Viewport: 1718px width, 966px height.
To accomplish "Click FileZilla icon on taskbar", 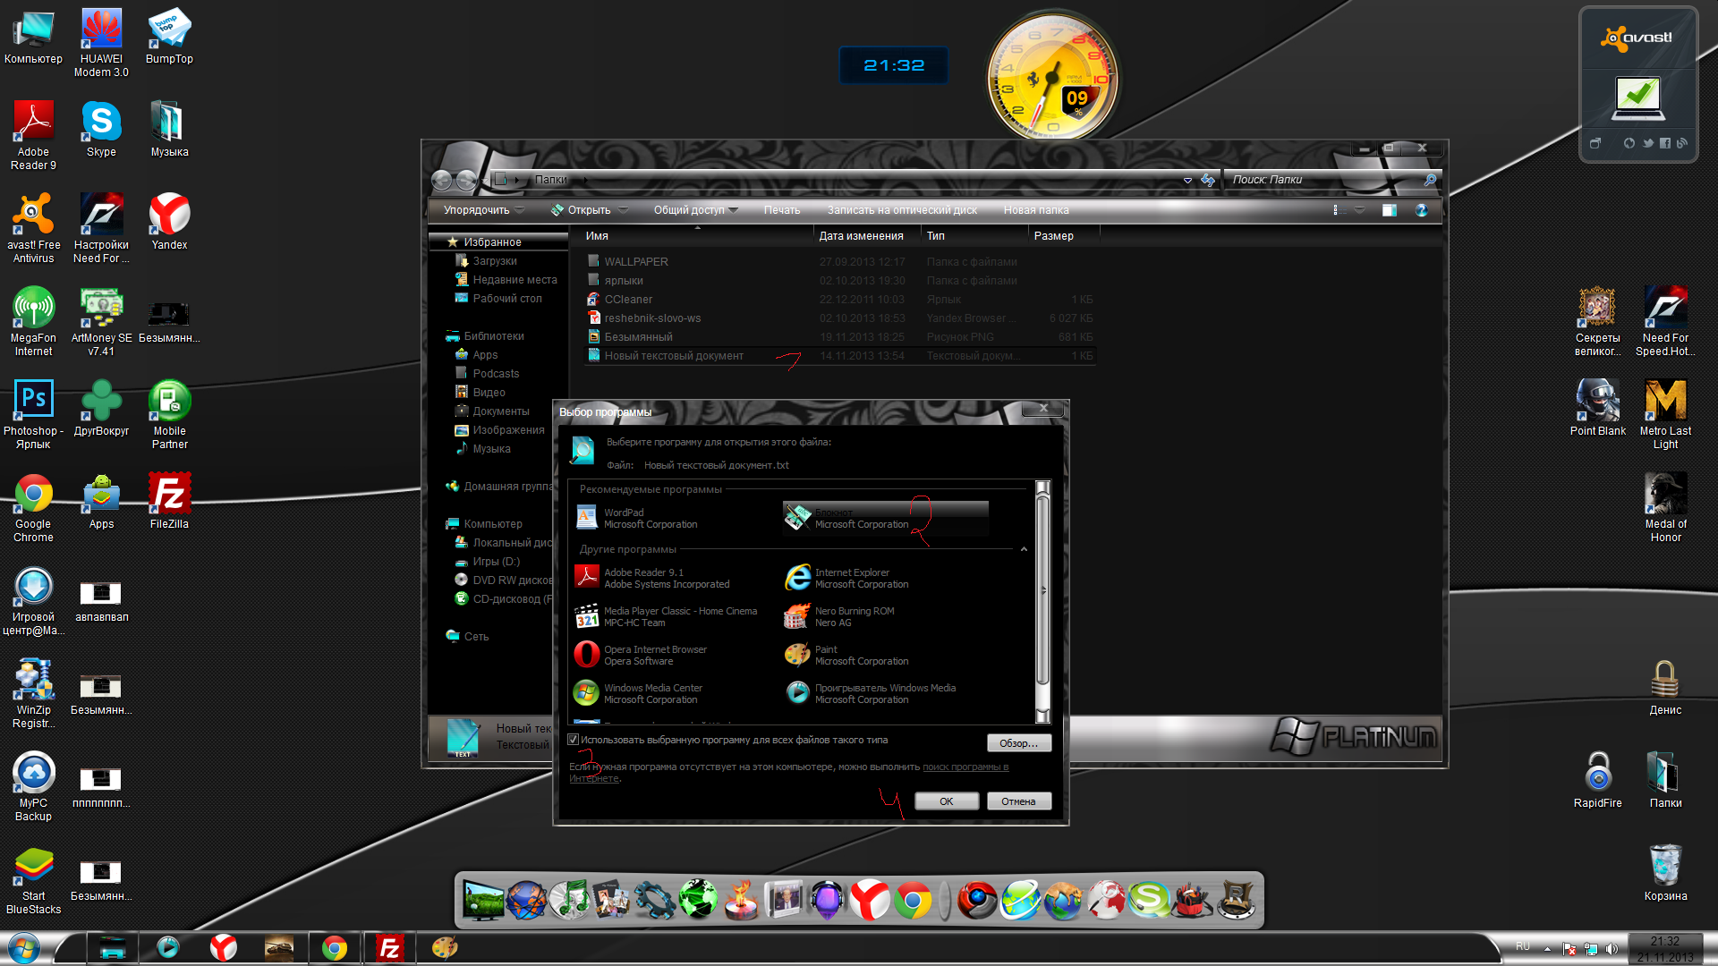I will 389,948.
